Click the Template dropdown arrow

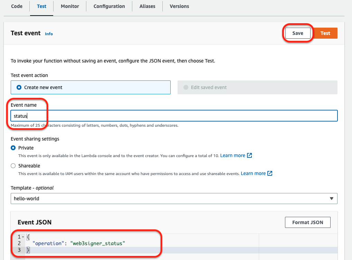click(x=331, y=199)
